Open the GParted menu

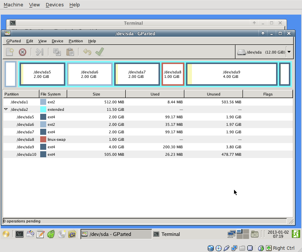click(x=14, y=41)
